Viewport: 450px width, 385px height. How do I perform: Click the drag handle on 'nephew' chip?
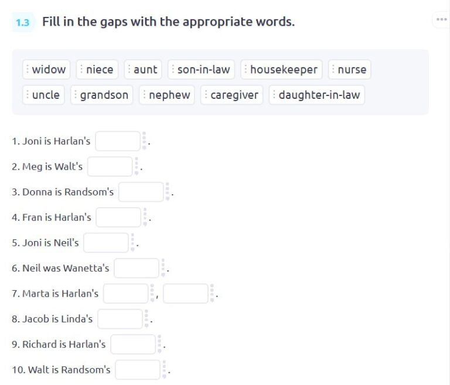point(144,95)
